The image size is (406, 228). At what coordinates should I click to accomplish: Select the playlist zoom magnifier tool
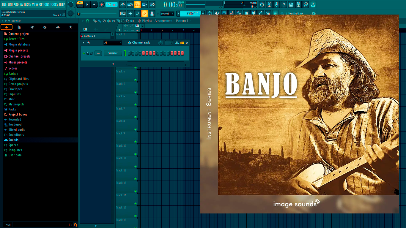point(127,21)
